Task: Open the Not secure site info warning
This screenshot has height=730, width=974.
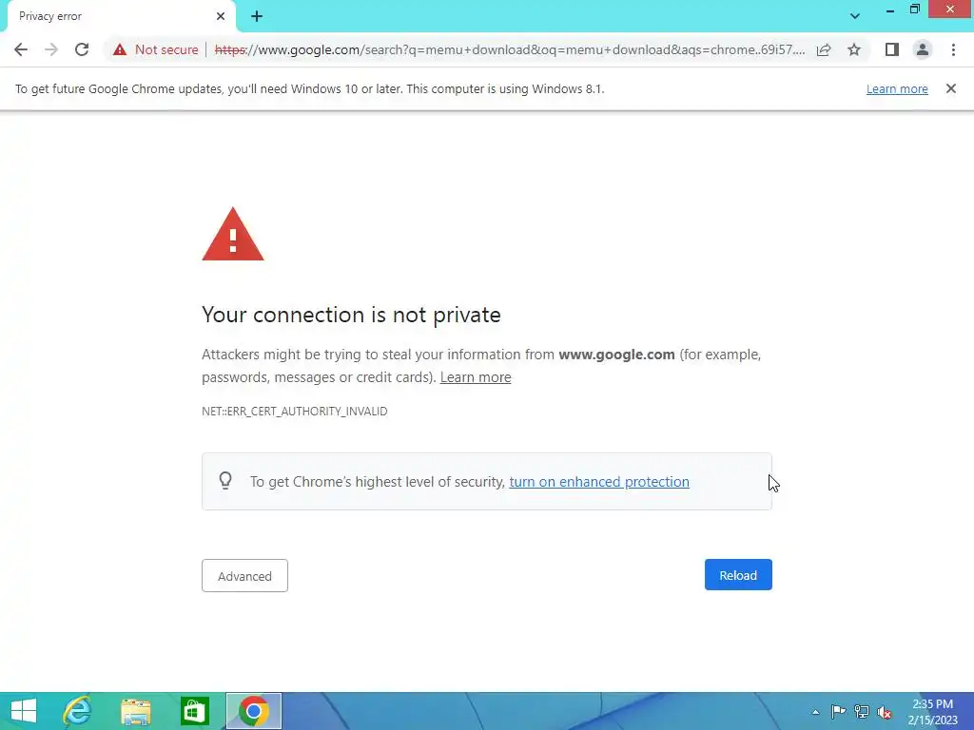Action: click(156, 49)
